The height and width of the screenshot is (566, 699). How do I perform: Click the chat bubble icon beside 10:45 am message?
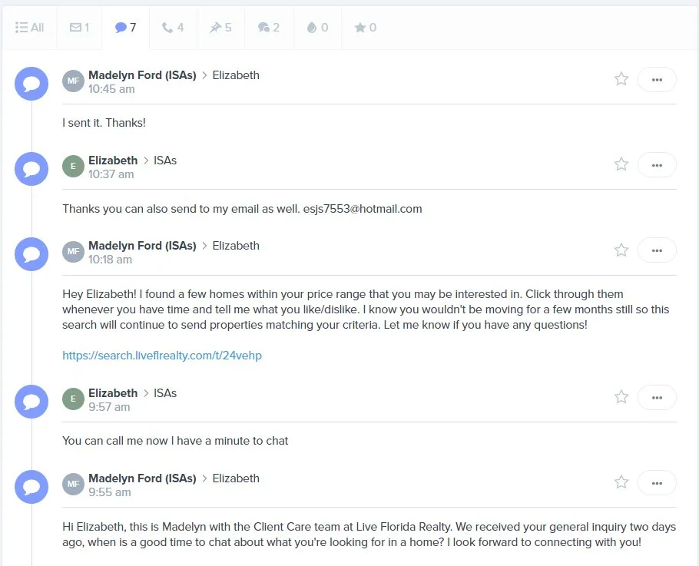click(x=31, y=84)
